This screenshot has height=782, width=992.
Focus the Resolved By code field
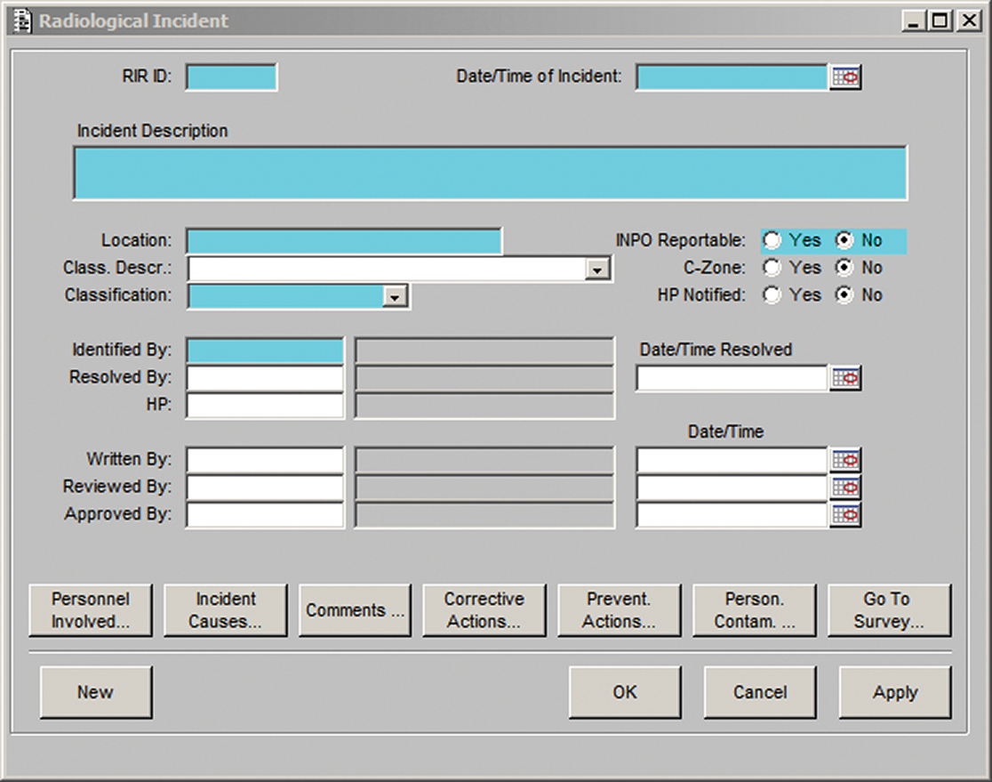click(x=265, y=378)
